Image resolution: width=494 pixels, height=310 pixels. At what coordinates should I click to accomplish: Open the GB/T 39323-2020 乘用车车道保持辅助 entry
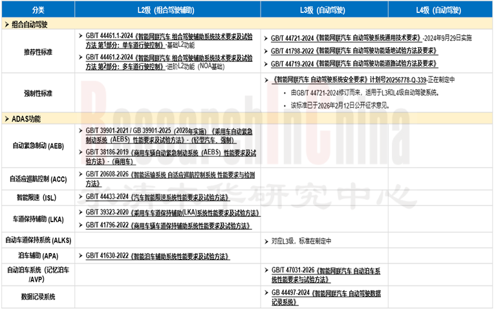173,212
